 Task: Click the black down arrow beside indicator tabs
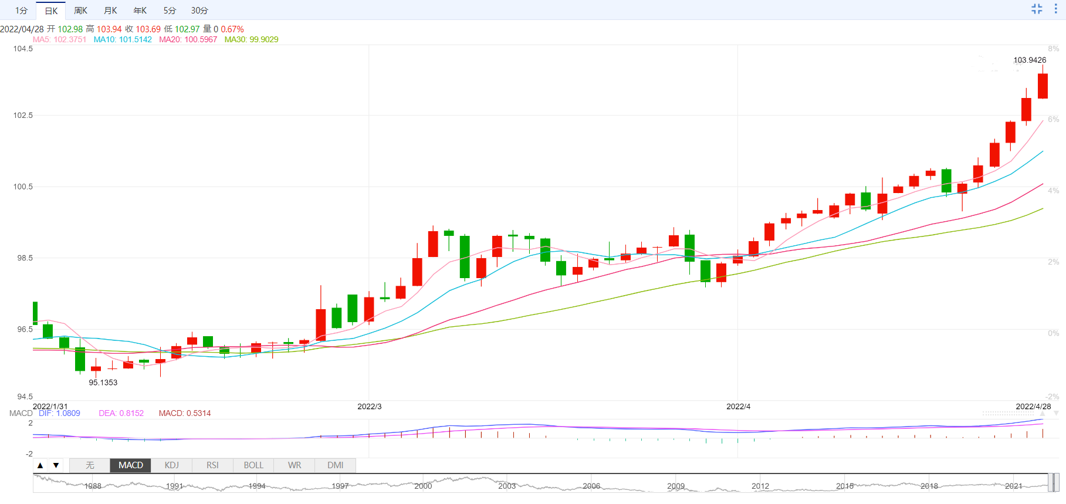coord(56,465)
